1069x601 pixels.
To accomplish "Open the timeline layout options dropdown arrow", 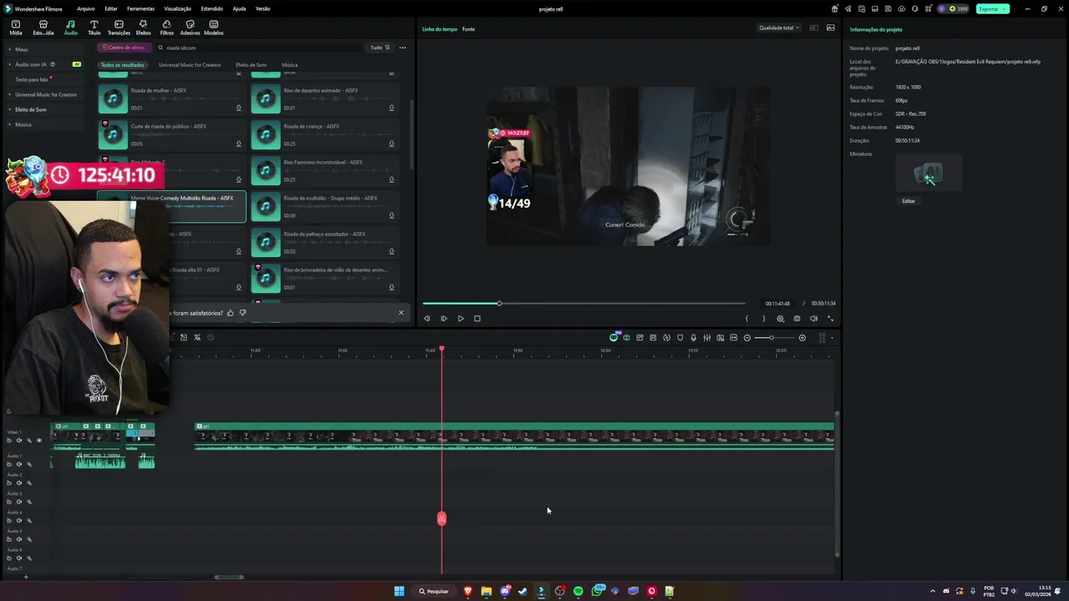I will [832, 338].
